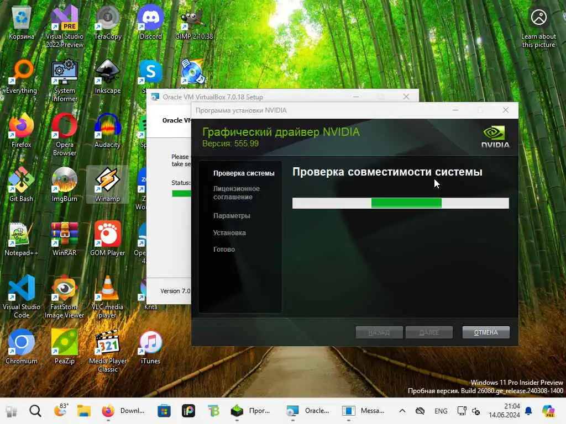The width and height of the screenshot is (566, 424).
Task: Launch Inkscape from the desktop
Action: 108,77
